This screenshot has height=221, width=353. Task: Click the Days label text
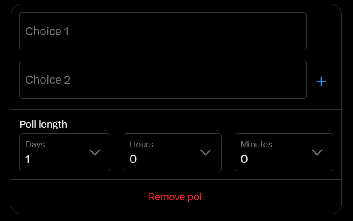pyautogui.click(x=35, y=144)
